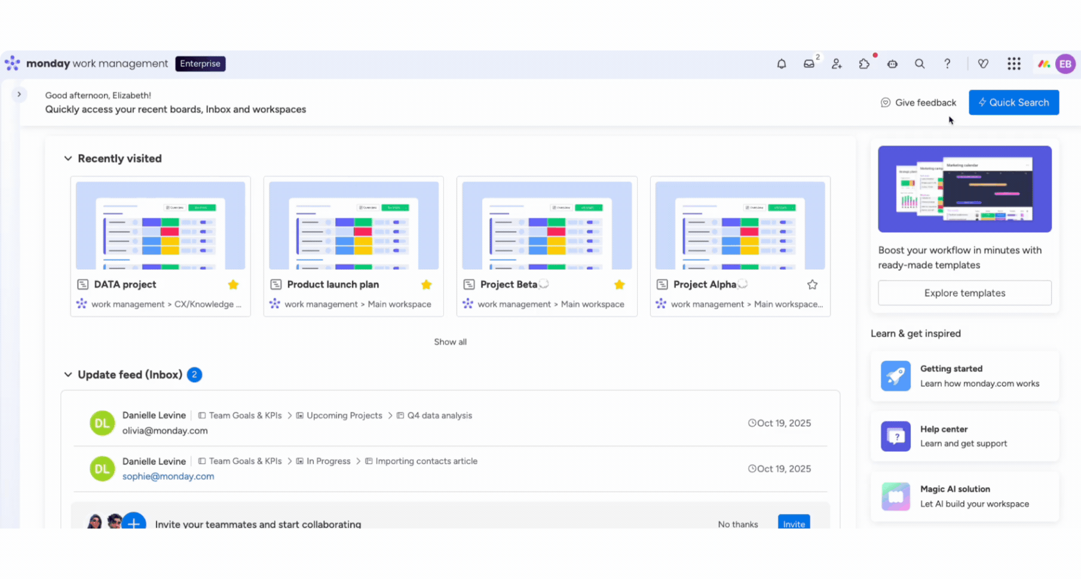This screenshot has width=1081, height=579.
Task: Open the Project Alpha thumbnail
Action: click(x=740, y=226)
